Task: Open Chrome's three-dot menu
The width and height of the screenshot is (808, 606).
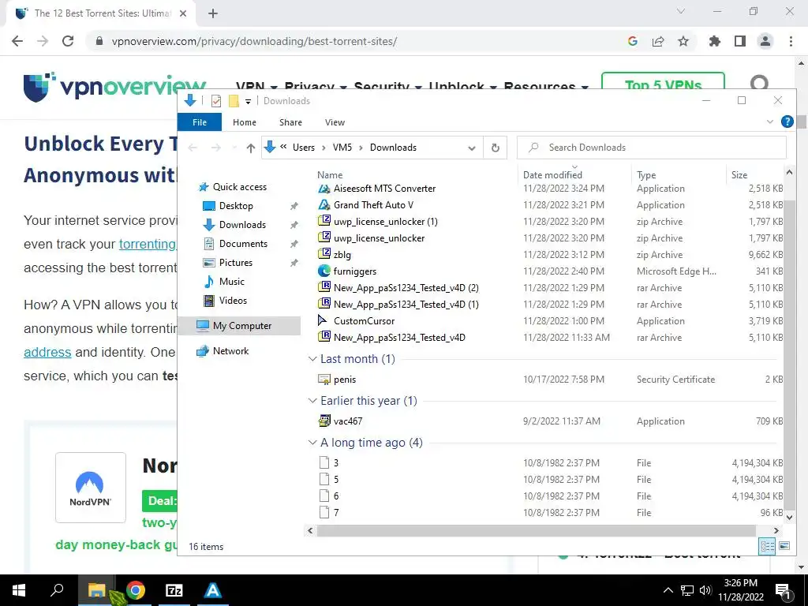Action: 791,41
